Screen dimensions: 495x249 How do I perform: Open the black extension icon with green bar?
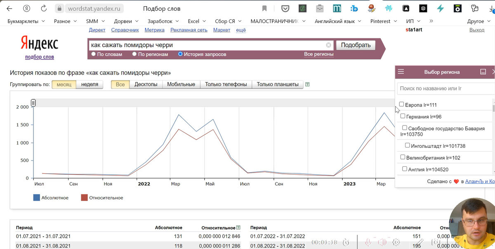pyautogui.click(x=457, y=8)
